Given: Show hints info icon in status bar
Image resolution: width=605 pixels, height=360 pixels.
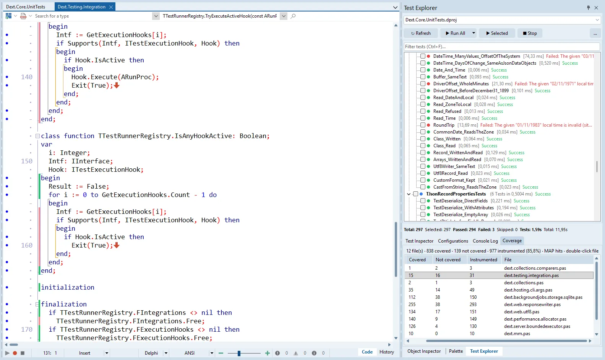Looking at the screenshot, I should [x=314, y=353].
